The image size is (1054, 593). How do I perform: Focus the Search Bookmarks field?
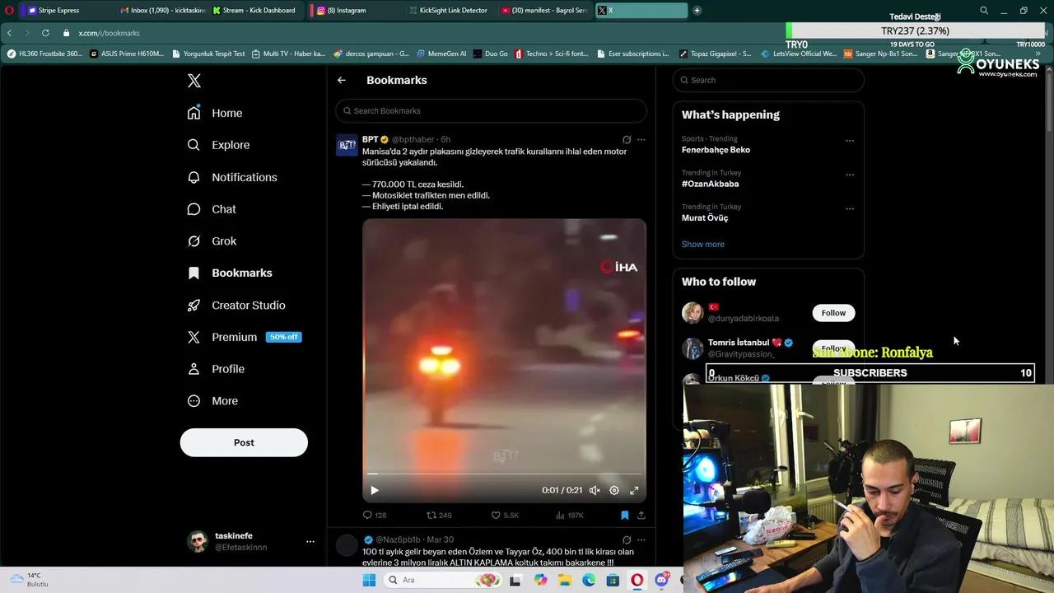491,110
